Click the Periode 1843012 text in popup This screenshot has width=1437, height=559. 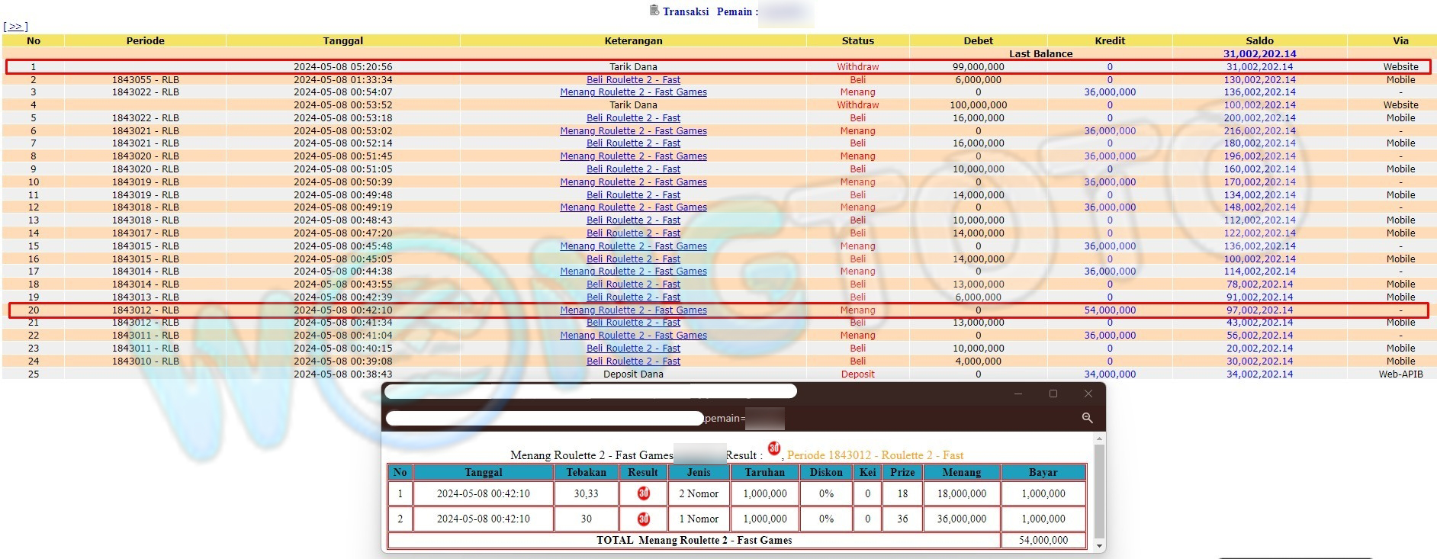point(875,455)
